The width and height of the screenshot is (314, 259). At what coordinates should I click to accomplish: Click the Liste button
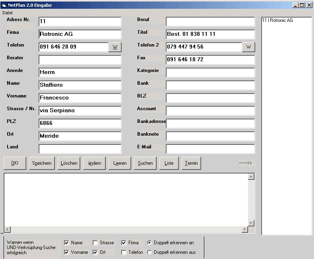(x=169, y=163)
